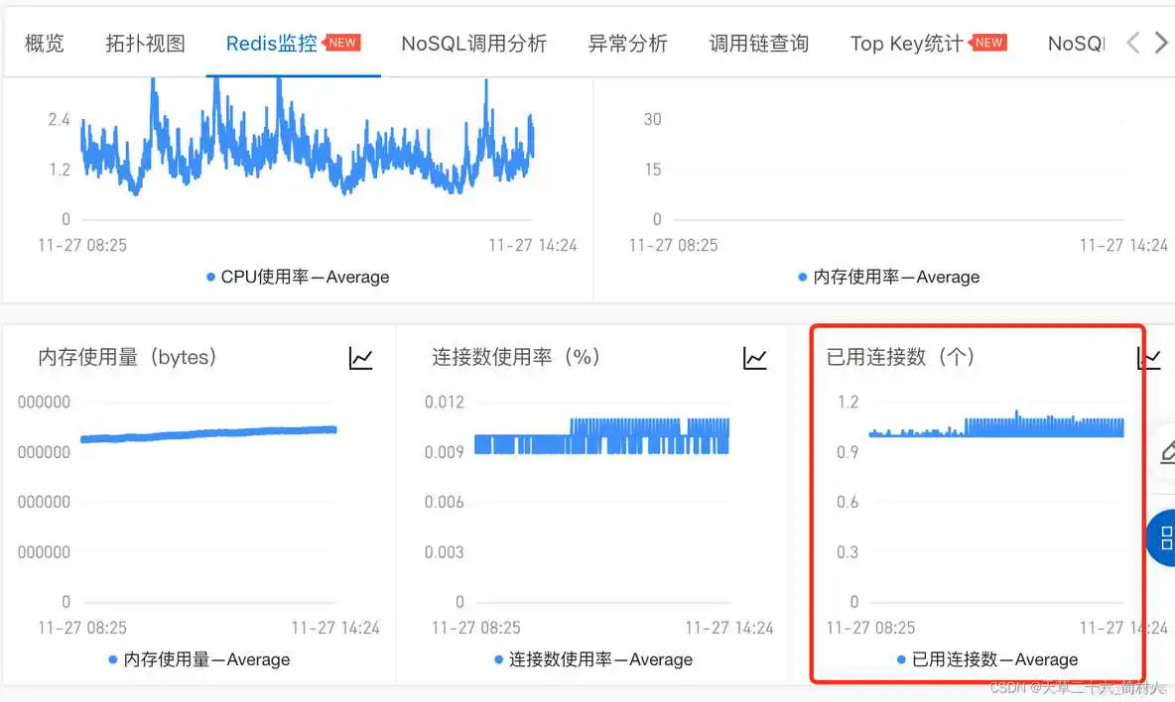
Task: Click the left arrow beside the tab bar
Action: (x=1135, y=43)
